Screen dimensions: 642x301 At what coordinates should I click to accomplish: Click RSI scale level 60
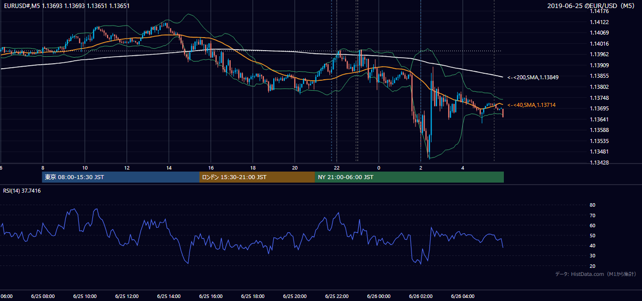[x=592, y=225]
